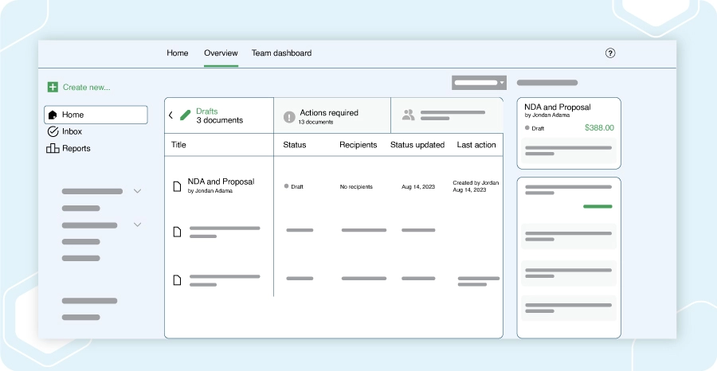Image resolution: width=717 pixels, height=371 pixels.
Task: Open the gray dropdown above the table
Action: [x=479, y=83]
